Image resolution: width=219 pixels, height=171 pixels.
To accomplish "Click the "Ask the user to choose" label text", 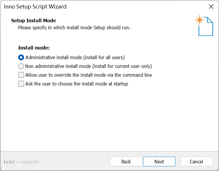I will click(77, 84).
